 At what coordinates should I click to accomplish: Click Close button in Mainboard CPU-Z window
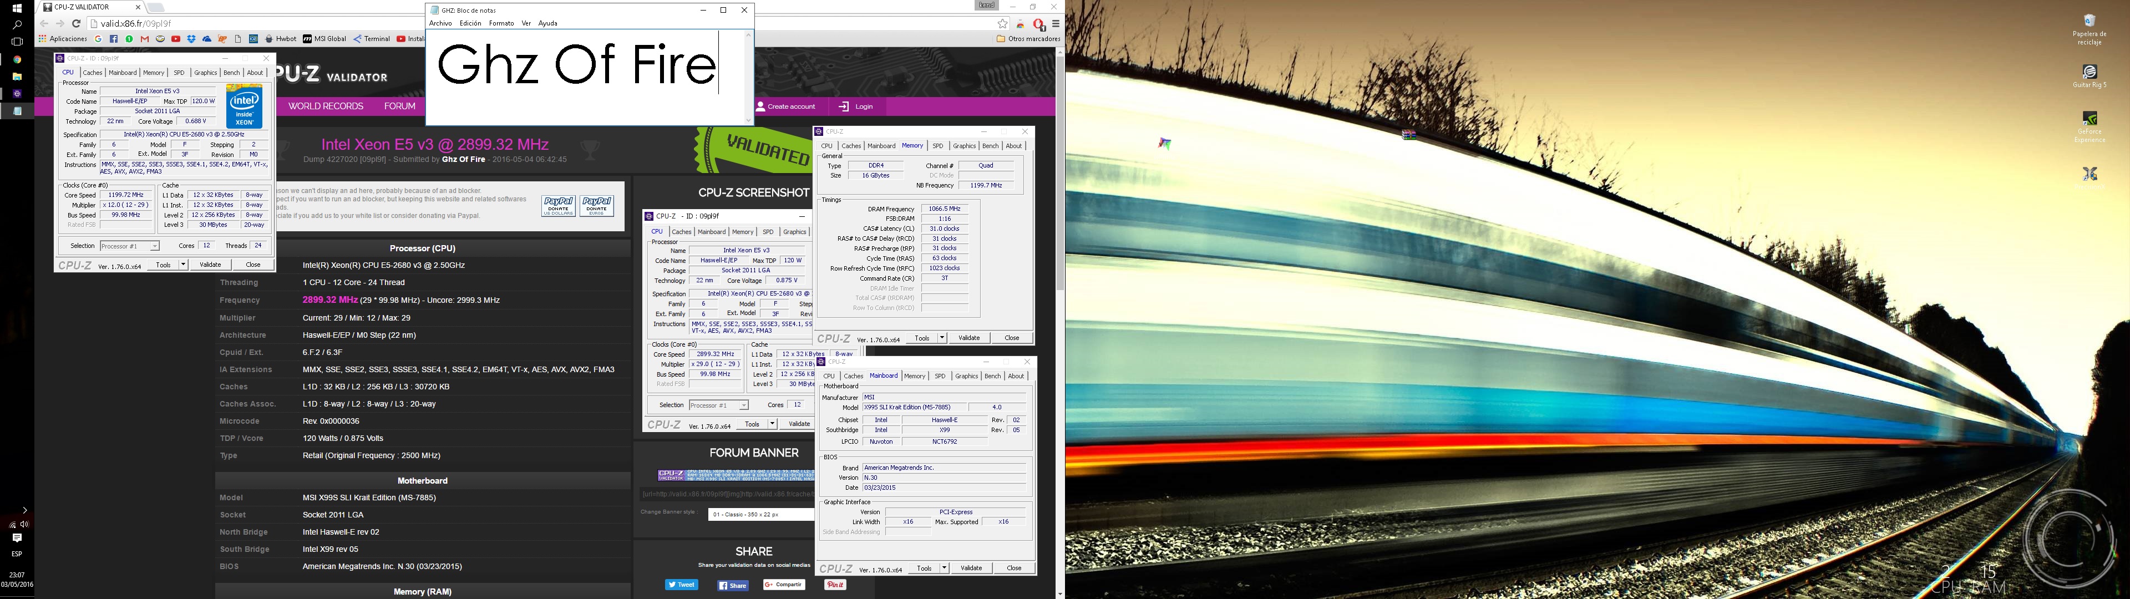(1014, 568)
